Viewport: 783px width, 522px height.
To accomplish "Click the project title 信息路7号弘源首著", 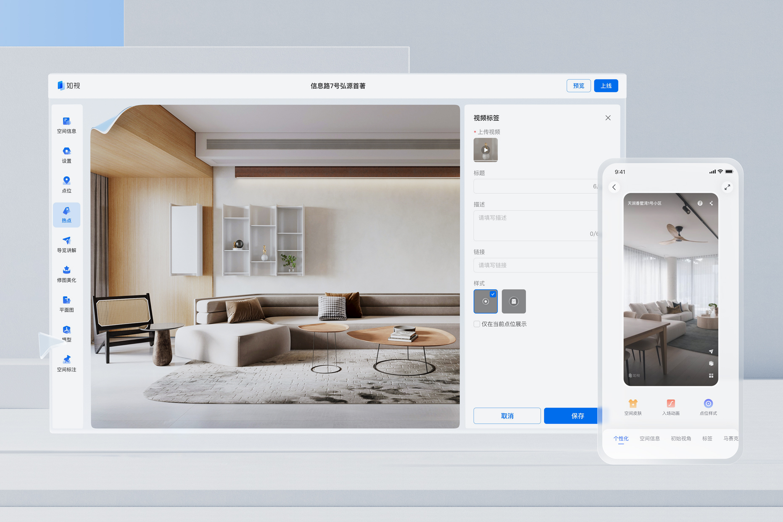I will (x=338, y=86).
